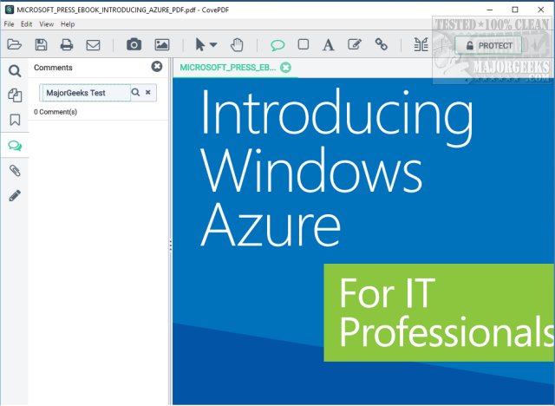Open the selection tool dropdown arrow
555x406 pixels.
(x=213, y=45)
